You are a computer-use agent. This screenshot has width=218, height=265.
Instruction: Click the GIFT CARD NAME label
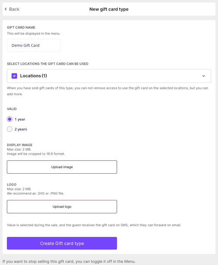(x=21, y=28)
